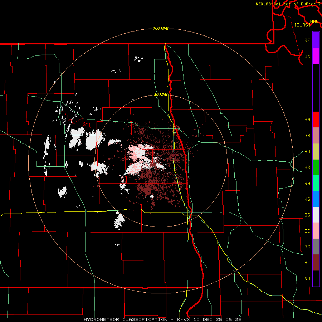Click the GC legend label

pos(307,247)
